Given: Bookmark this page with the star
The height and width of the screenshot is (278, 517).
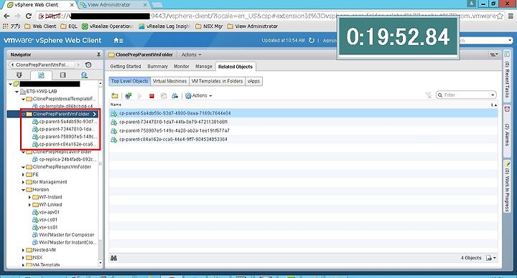Looking at the screenshot, I should tap(500, 16).
